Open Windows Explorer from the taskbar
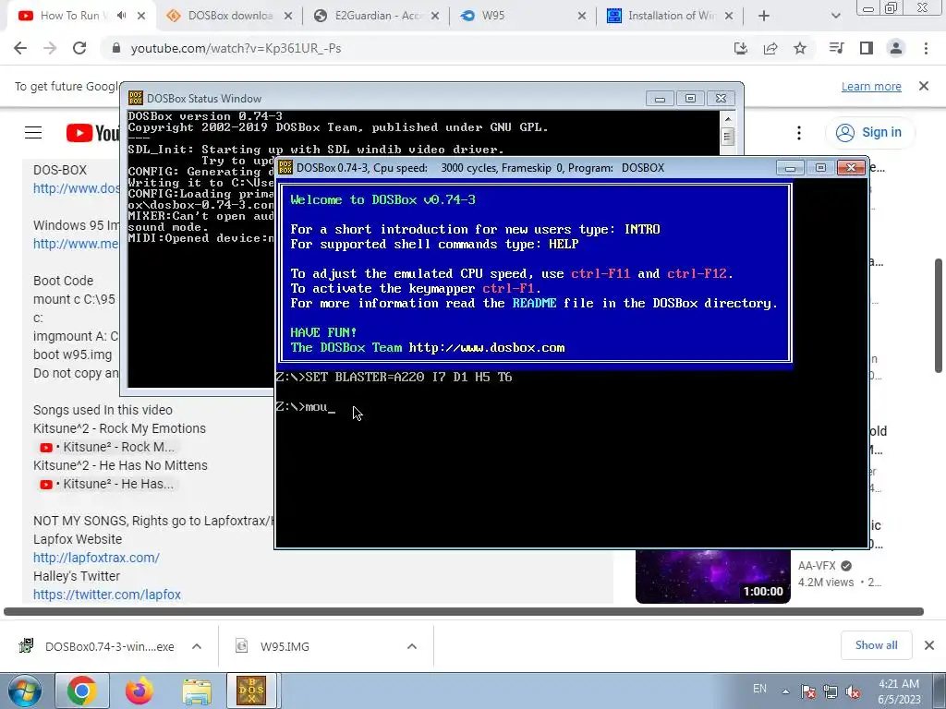This screenshot has width=946, height=709. pyautogui.click(x=197, y=691)
